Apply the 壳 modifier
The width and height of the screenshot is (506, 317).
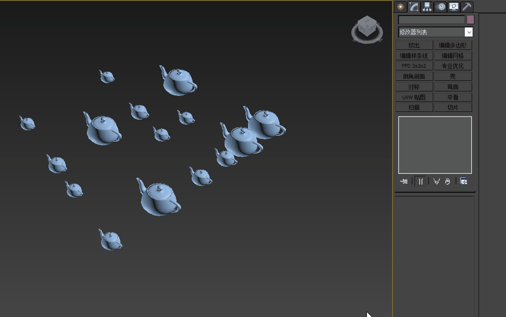click(x=453, y=76)
